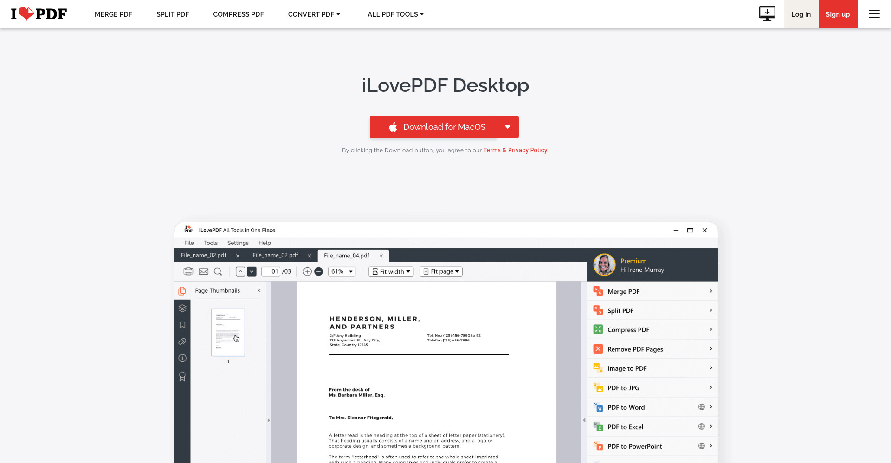Click the Merge PDF tool icon
This screenshot has width=891, height=463.
tap(598, 291)
